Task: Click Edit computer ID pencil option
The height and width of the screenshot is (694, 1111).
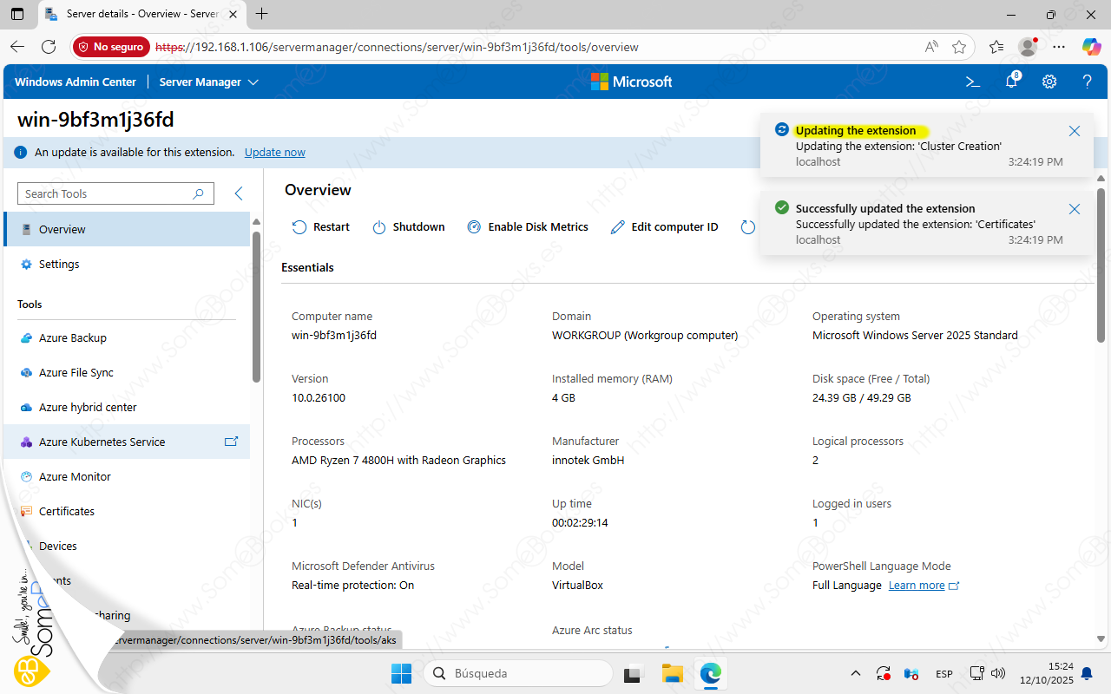Action: pyautogui.click(x=665, y=227)
